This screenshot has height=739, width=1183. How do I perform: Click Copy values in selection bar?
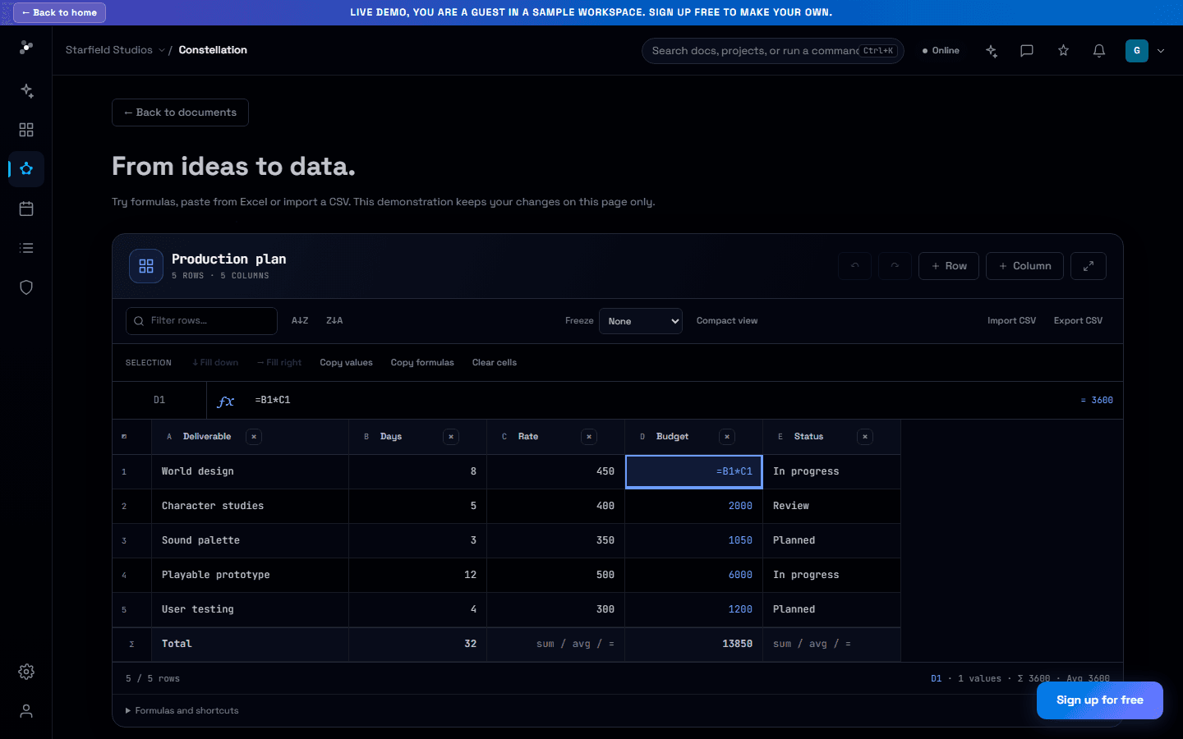tap(346, 363)
